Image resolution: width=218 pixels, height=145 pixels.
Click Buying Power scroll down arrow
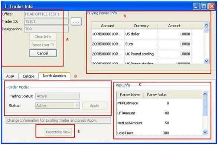point(206,61)
